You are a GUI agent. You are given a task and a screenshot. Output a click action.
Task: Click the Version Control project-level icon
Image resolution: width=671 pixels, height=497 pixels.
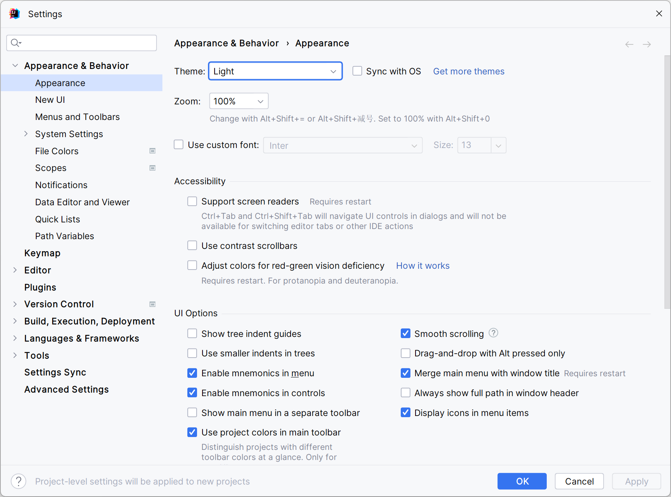pos(153,304)
